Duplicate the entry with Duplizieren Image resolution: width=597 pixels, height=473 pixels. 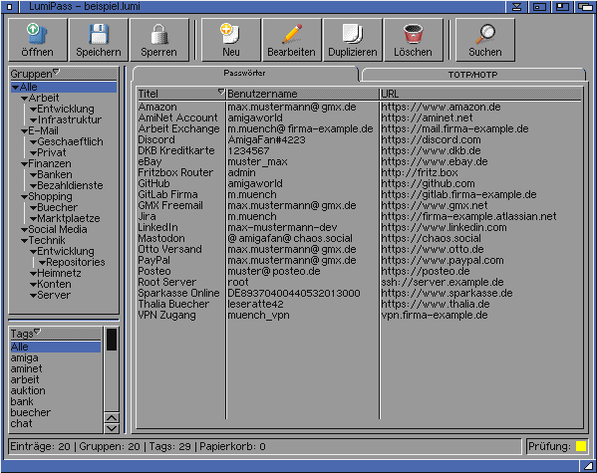click(353, 40)
